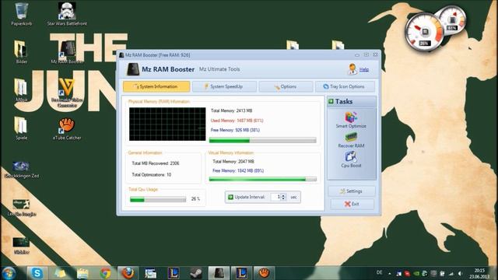Click the Tasks panel header
The height and width of the screenshot is (280, 498).
352,102
